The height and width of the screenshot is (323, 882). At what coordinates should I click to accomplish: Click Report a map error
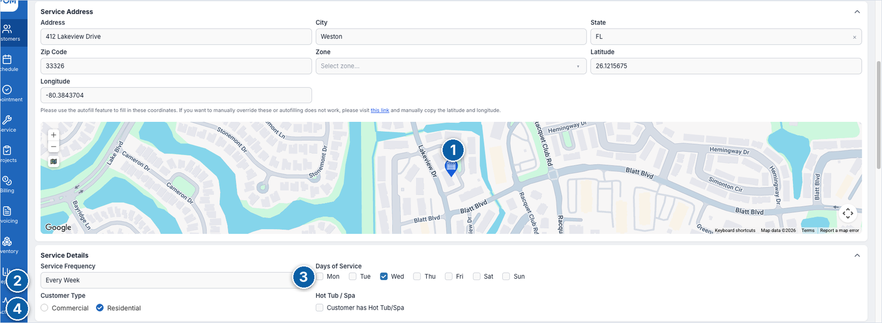pos(840,230)
